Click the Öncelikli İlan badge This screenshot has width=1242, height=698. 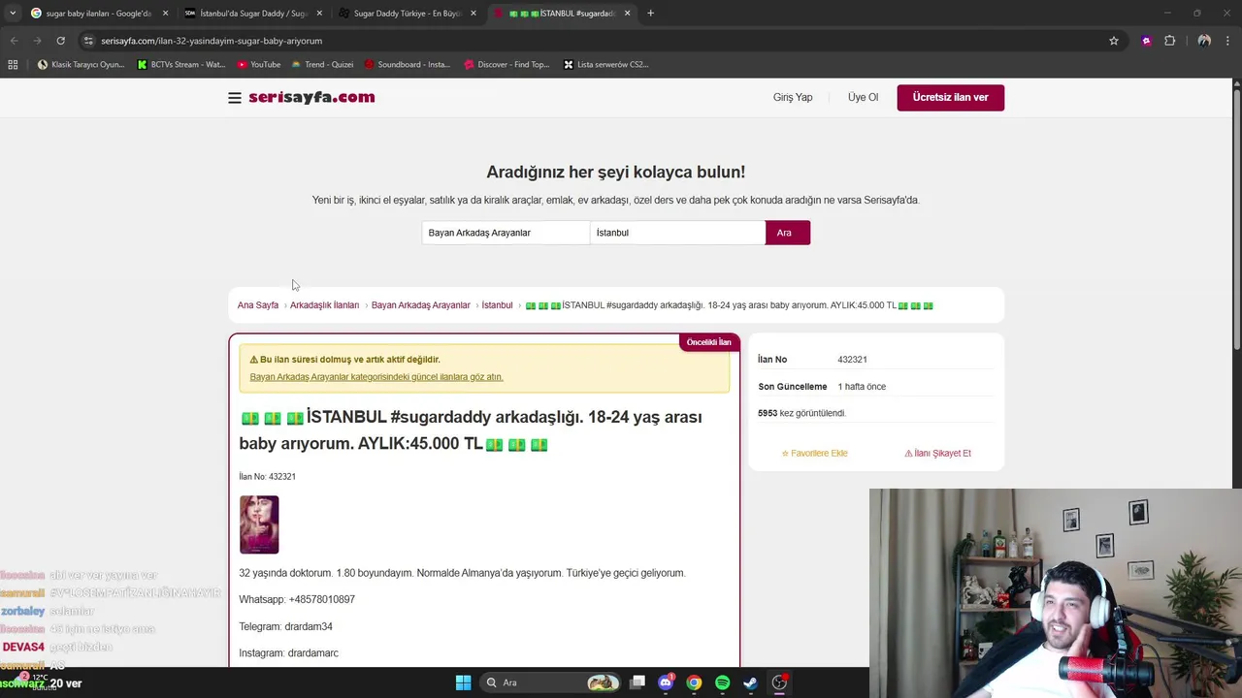pyautogui.click(x=709, y=342)
